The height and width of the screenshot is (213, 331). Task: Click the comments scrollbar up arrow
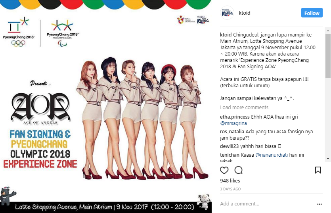click(328, 31)
